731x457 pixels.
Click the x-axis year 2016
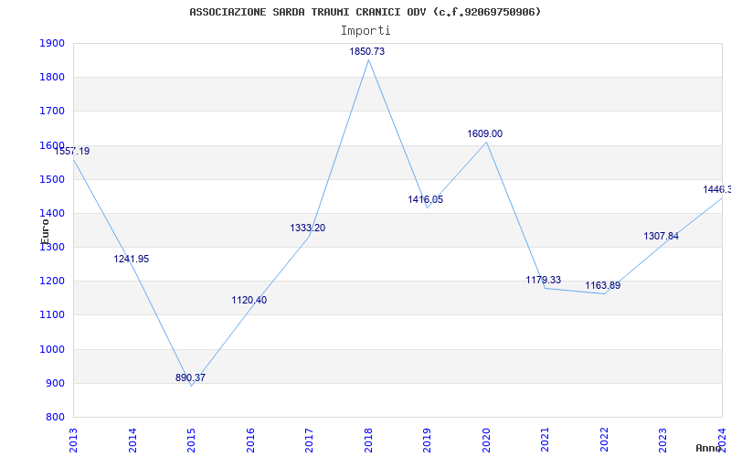(250, 441)
